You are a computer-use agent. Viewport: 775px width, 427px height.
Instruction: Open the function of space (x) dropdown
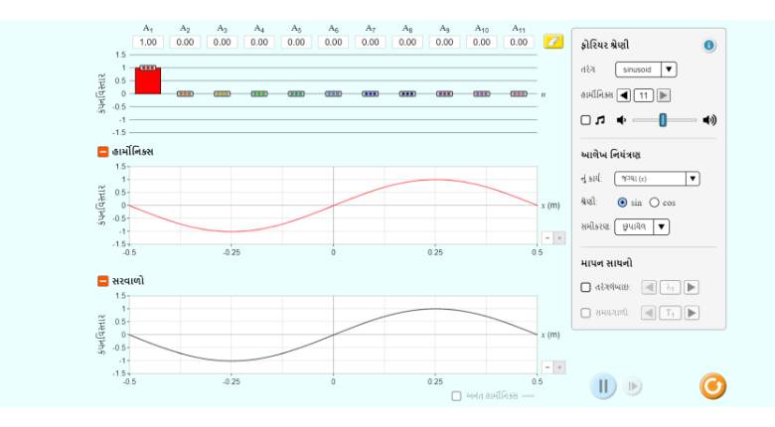coord(656,179)
